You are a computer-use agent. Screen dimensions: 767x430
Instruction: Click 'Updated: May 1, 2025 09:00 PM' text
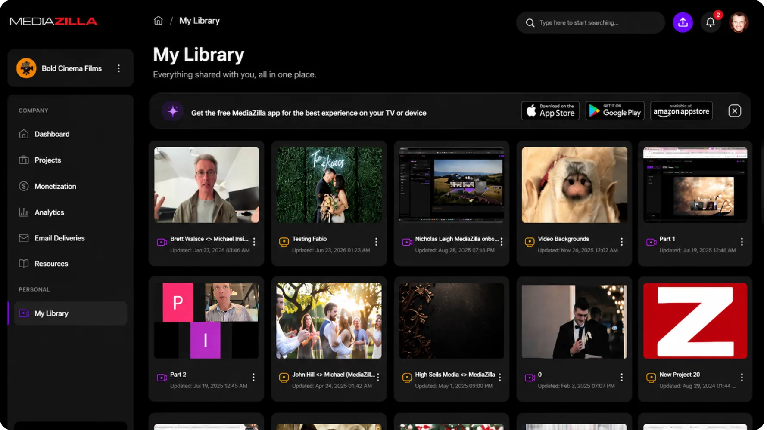tap(454, 386)
